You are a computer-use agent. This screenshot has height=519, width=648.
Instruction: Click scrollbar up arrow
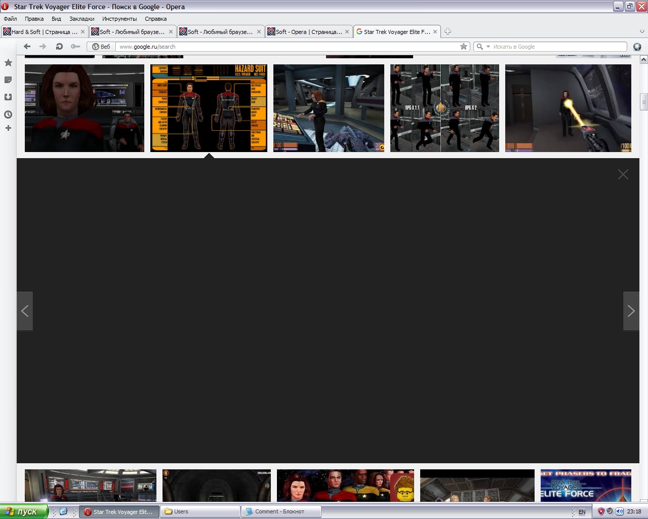[x=644, y=59]
